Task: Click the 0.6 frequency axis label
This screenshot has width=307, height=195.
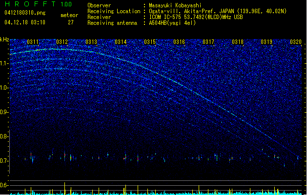Action: tap(4, 185)
